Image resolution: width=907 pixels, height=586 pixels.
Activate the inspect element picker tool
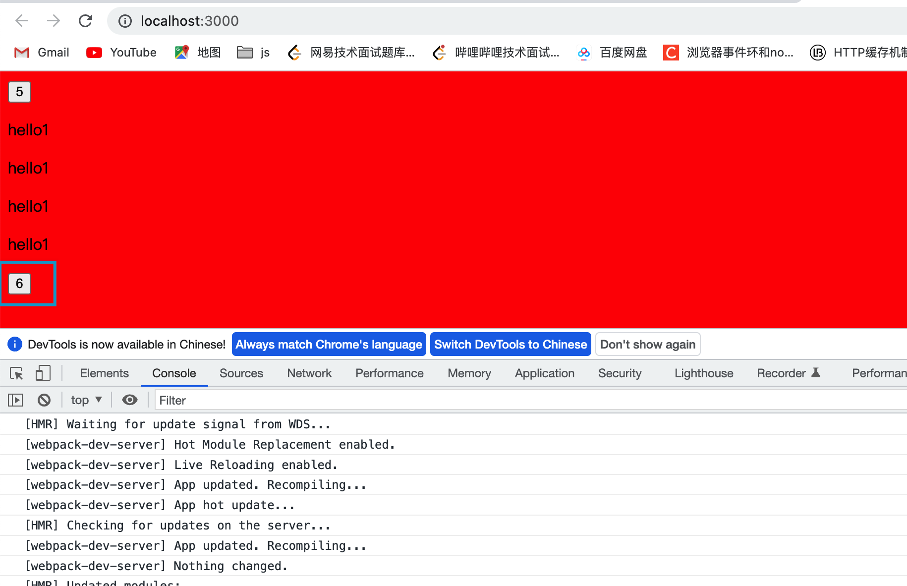coord(16,373)
